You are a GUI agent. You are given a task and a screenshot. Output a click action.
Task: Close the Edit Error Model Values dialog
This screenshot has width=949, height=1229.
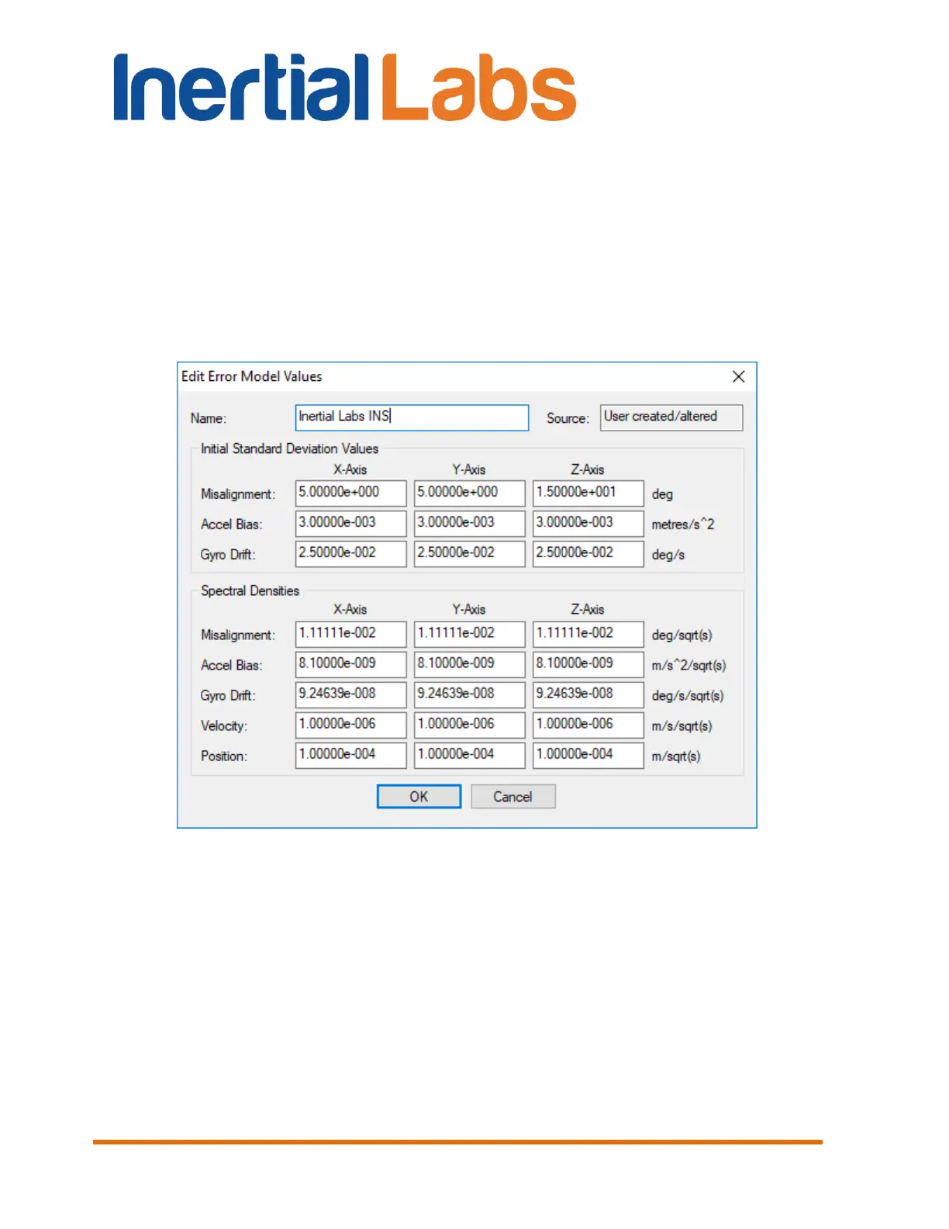click(738, 376)
